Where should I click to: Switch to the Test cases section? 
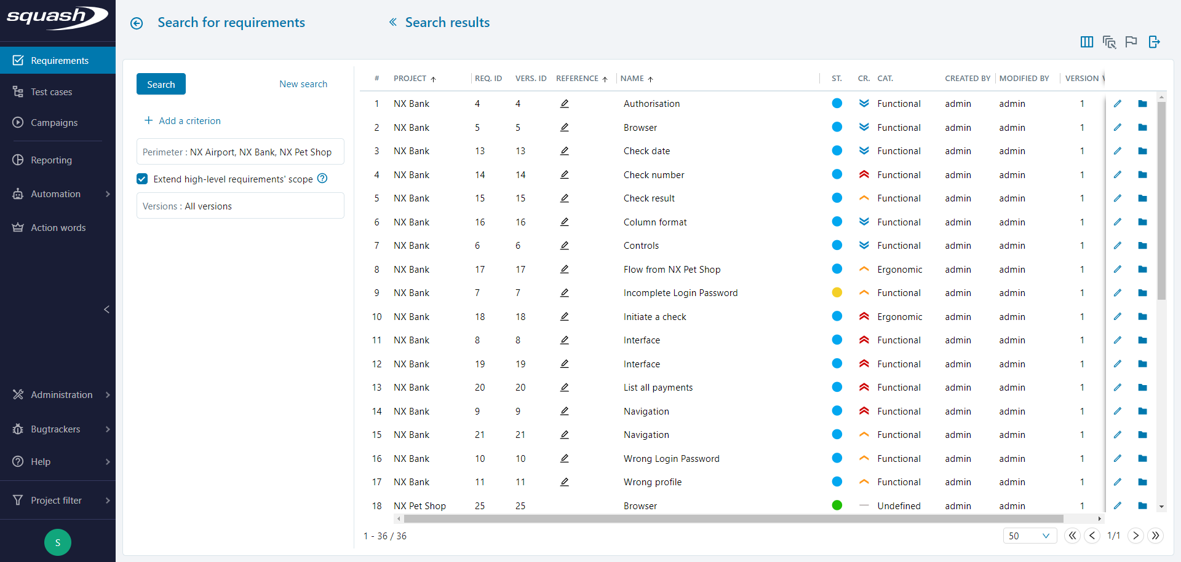click(52, 92)
